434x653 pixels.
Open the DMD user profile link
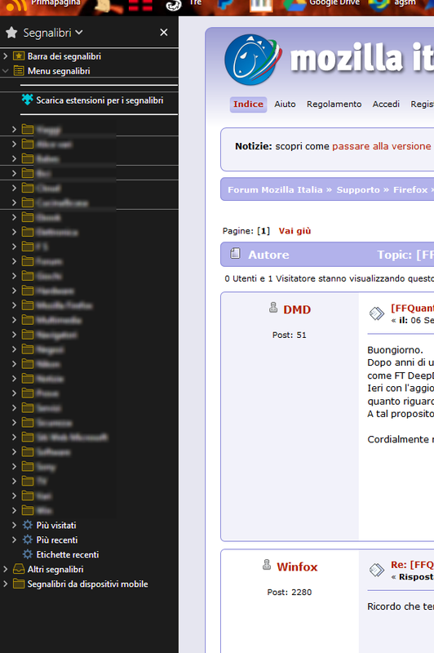(x=297, y=309)
